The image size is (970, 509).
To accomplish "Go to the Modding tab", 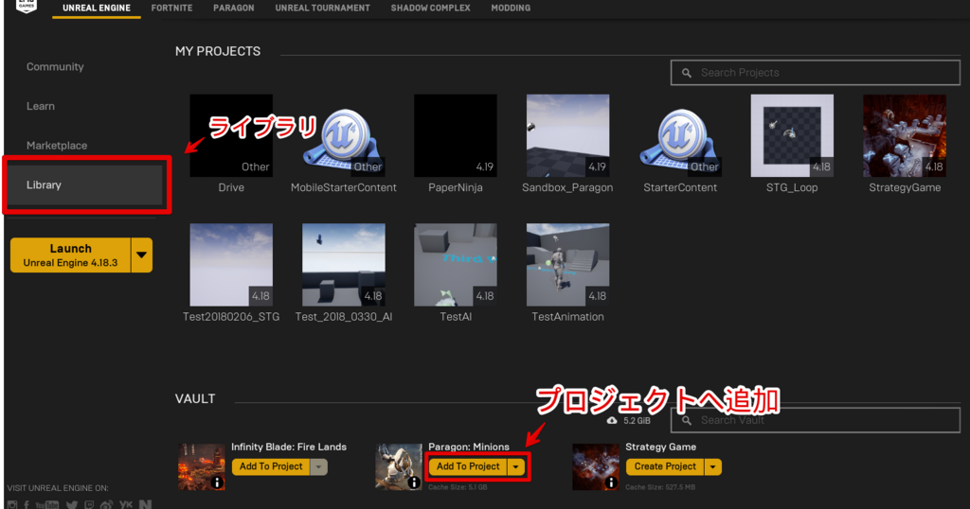I will (x=511, y=8).
